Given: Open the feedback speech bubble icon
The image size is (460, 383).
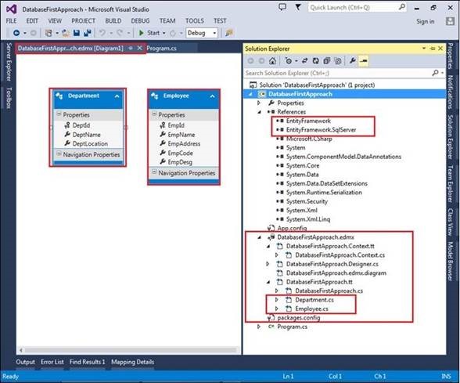Looking at the screenshot, I should tap(282, 7).
